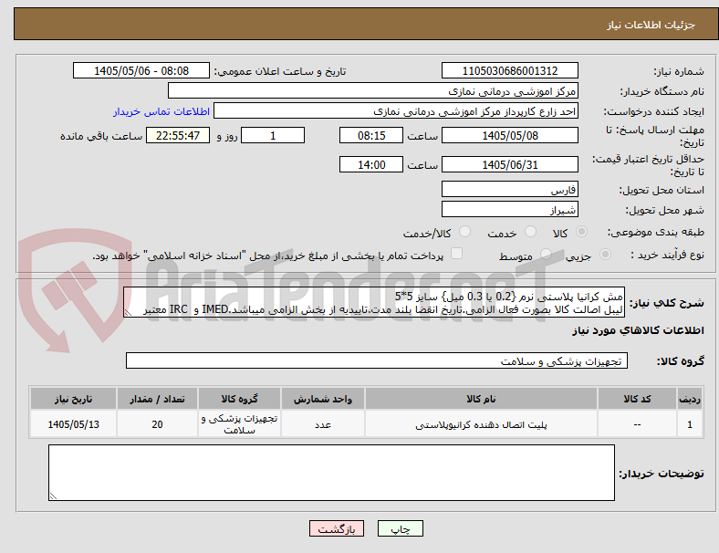719x553 pixels.
Task: Click the delivery province field فارس
Action: pos(510,189)
